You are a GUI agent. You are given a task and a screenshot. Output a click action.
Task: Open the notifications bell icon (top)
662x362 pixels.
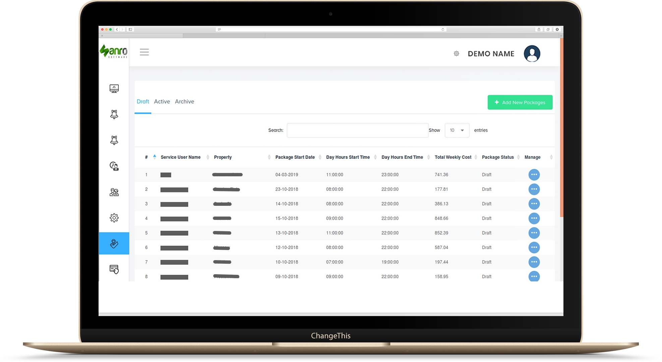pos(114,114)
